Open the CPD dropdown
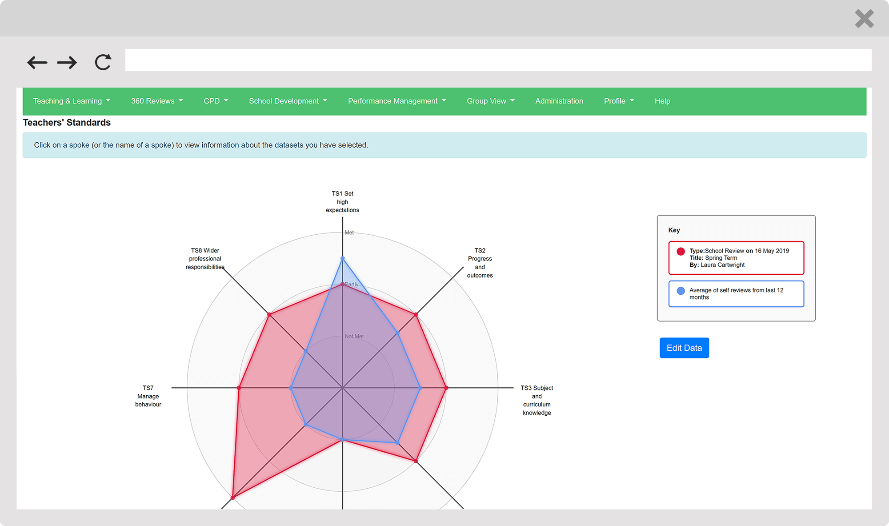 (x=216, y=101)
